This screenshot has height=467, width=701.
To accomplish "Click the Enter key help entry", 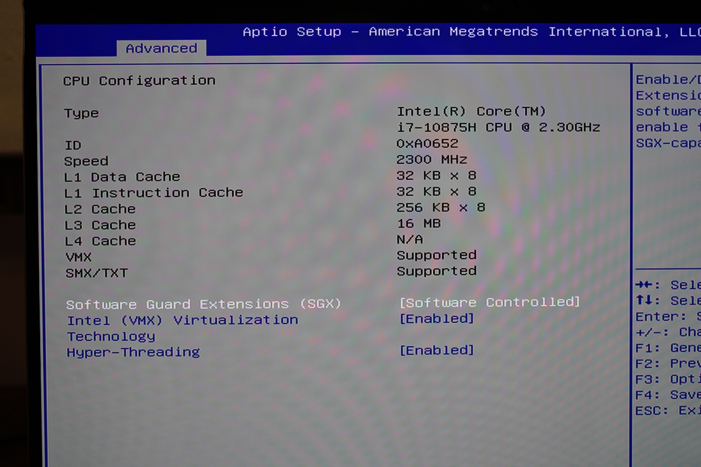I will (x=668, y=316).
